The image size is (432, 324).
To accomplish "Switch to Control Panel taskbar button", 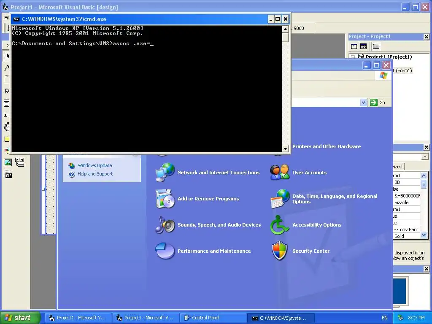I will pyautogui.click(x=213, y=318).
